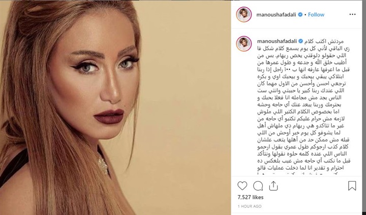The height and width of the screenshot is (215, 366).
Task: Click the verified badge in the post header
Action: [x=300, y=14]
